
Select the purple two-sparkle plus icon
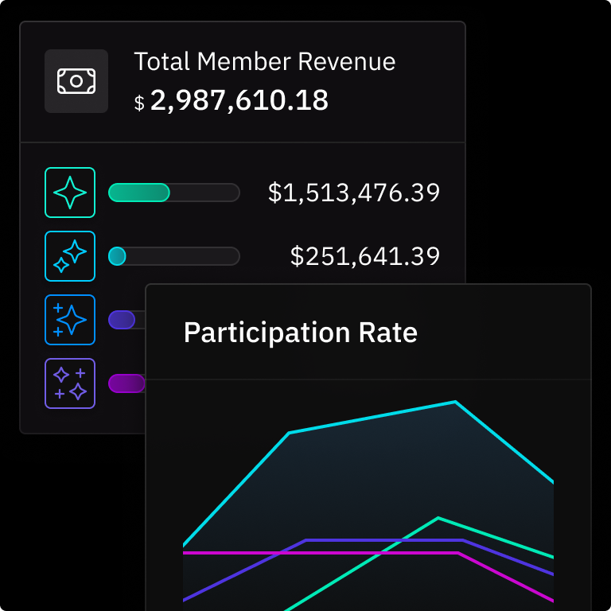click(70, 383)
